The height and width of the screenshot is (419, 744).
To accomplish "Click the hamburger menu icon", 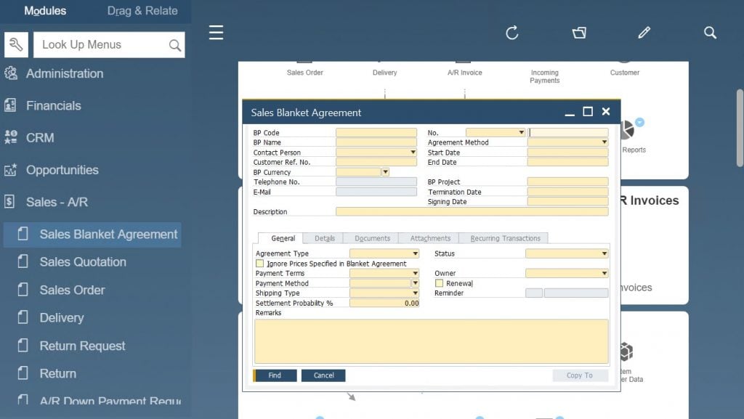I will (216, 33).
